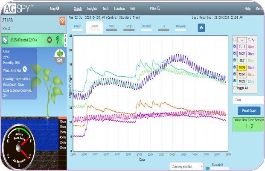This screenshot has width=265, height=171.
Task: Click the green leaf 581 badge
Action: (x=60, y=56)
